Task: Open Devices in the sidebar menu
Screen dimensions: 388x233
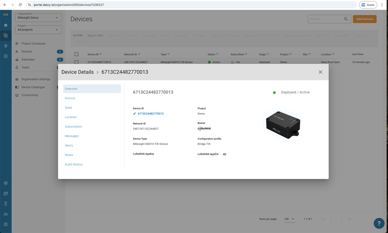Action: pos(27,52)
